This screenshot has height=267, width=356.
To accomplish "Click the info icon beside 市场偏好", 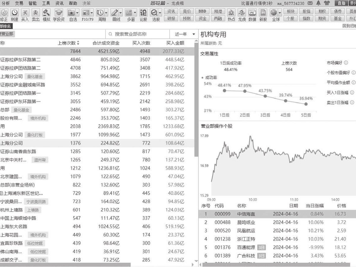I will (x=346, y=63).
